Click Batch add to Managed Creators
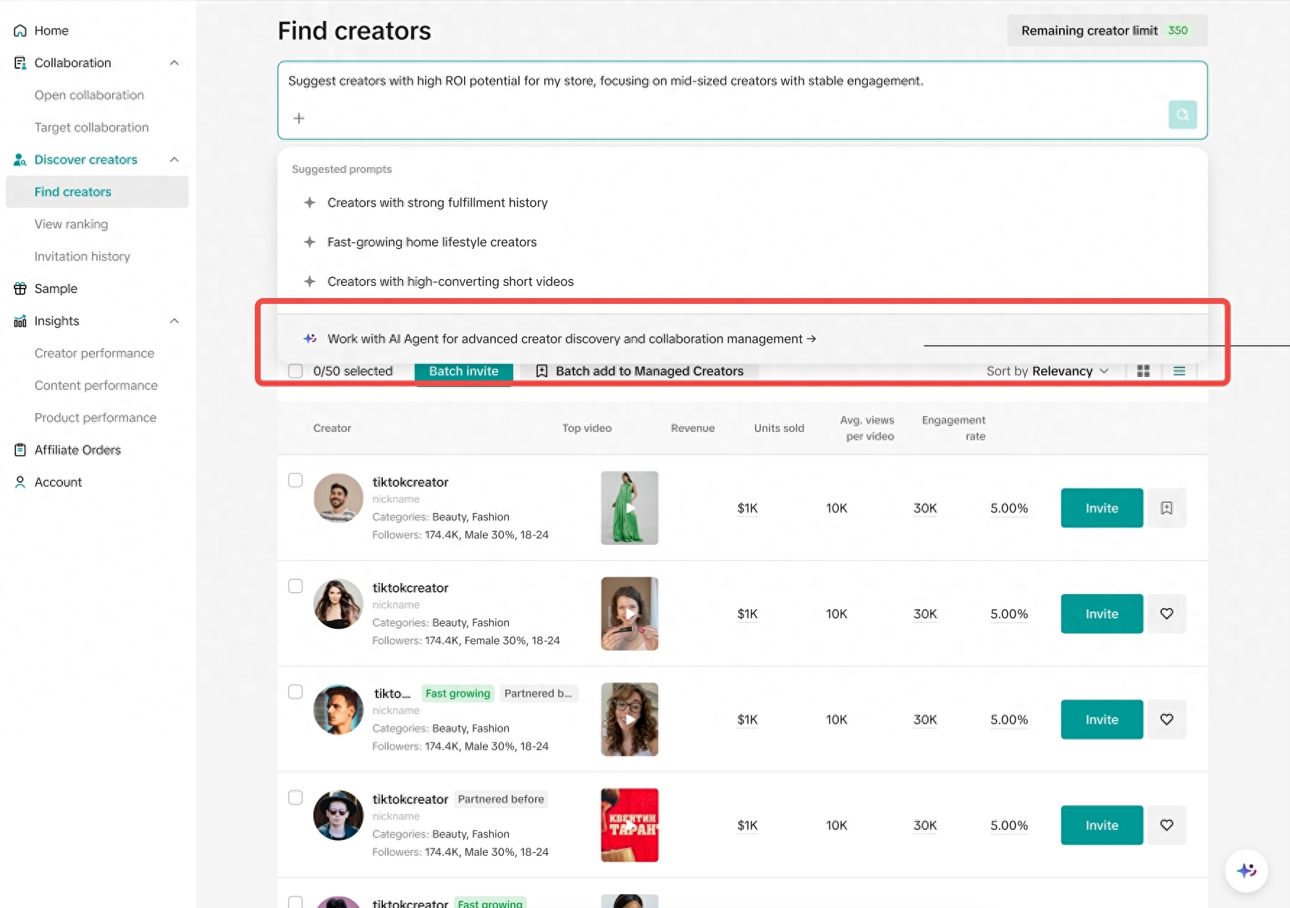Image resolution: width=1290 pixels, height=908 pixels. (x=639, y=371)
